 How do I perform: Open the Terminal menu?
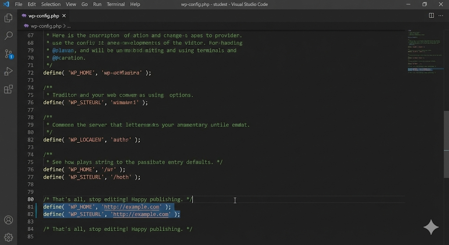click(x=116, y=4)
